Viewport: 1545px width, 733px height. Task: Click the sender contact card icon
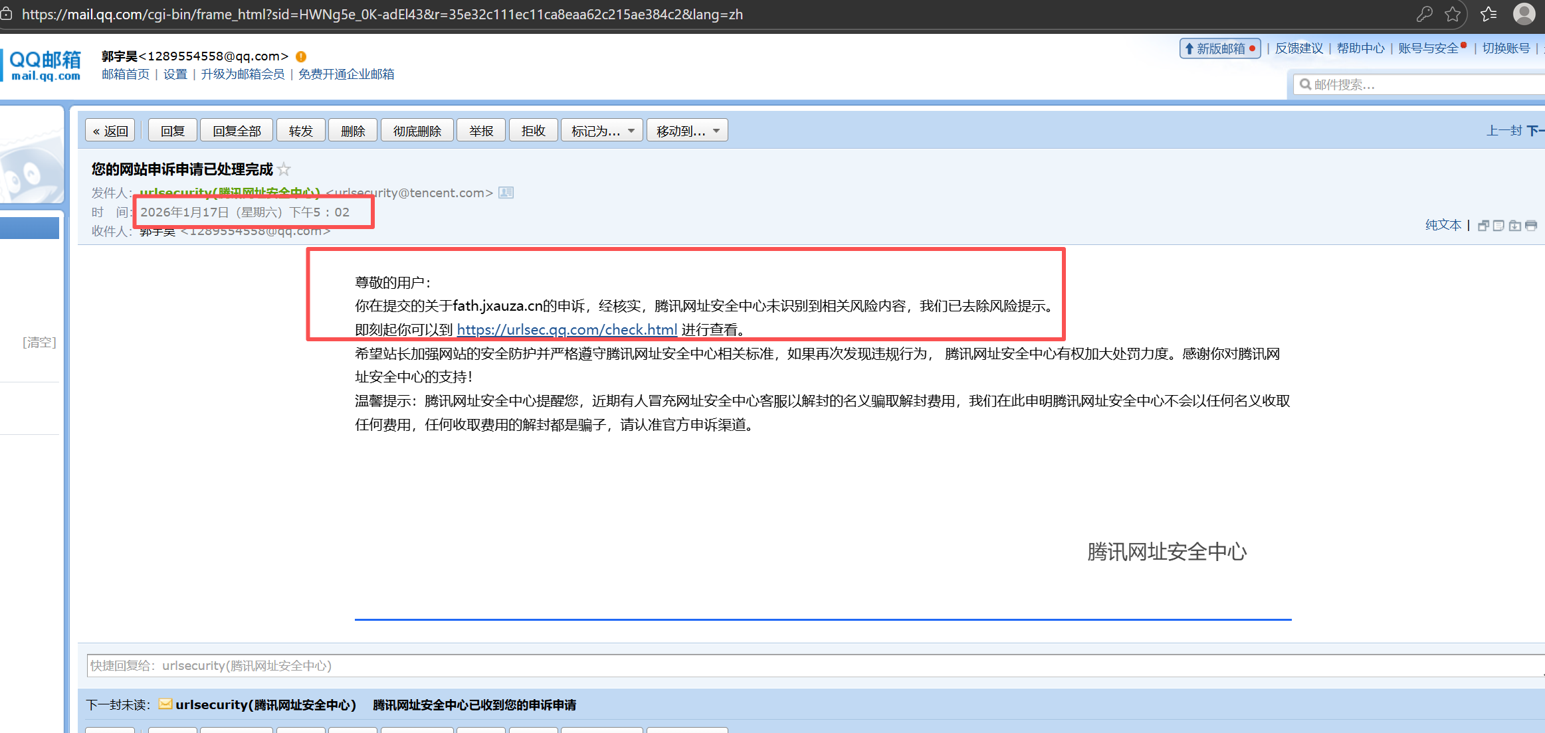pos(506,193)
